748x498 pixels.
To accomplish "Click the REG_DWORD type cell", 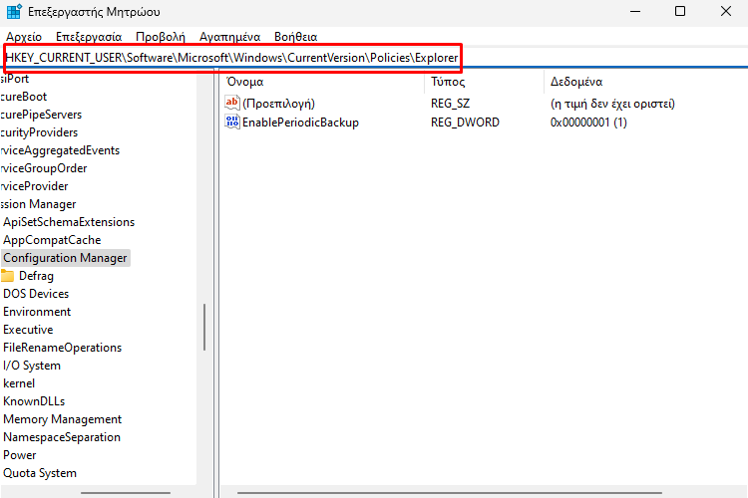I will [465, 123].
